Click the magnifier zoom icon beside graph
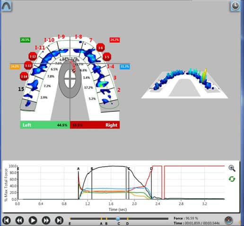This screenshot has width=244, height=226. click(x=232, y=168)
